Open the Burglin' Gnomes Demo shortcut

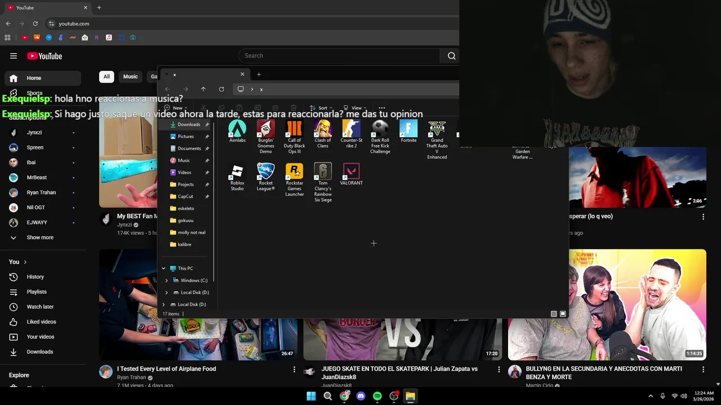click(266, 137)
